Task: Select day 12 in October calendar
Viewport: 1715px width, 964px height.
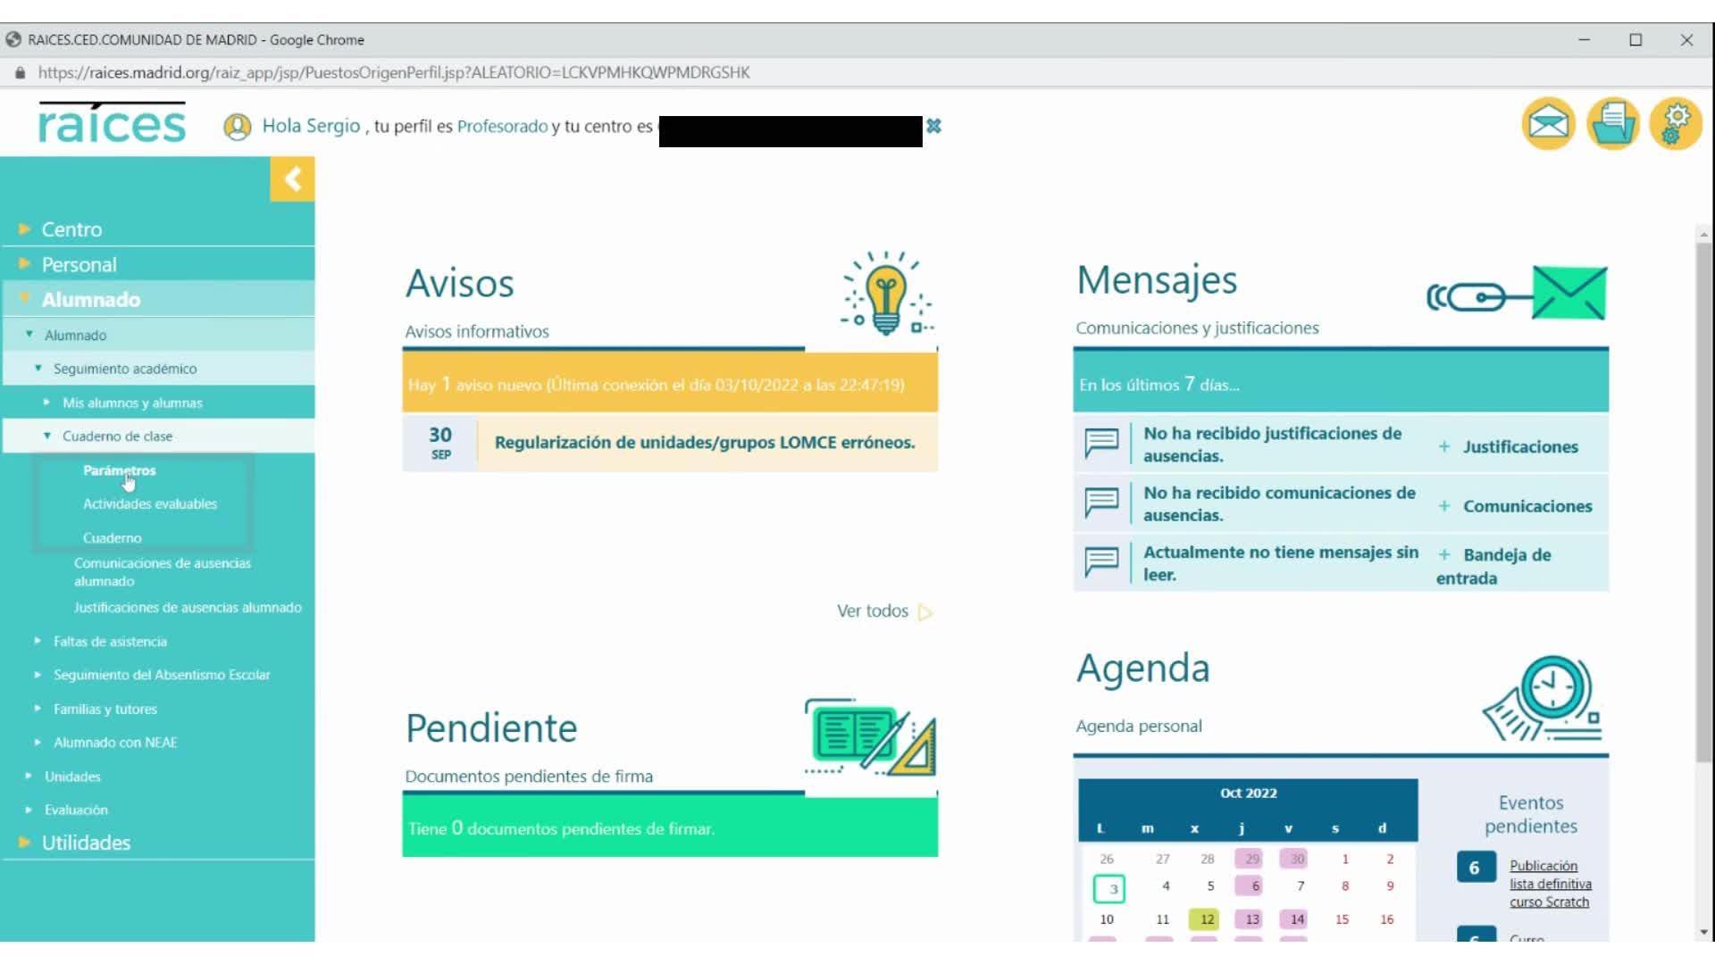Action: [x=1206, y=919]
